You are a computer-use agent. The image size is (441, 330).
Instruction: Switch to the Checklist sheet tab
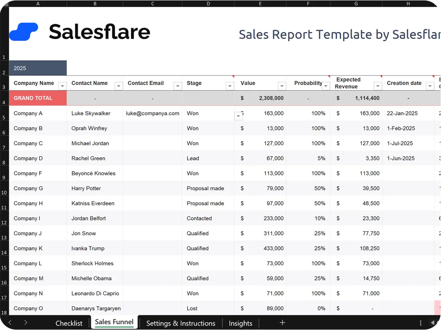(69, 323)
